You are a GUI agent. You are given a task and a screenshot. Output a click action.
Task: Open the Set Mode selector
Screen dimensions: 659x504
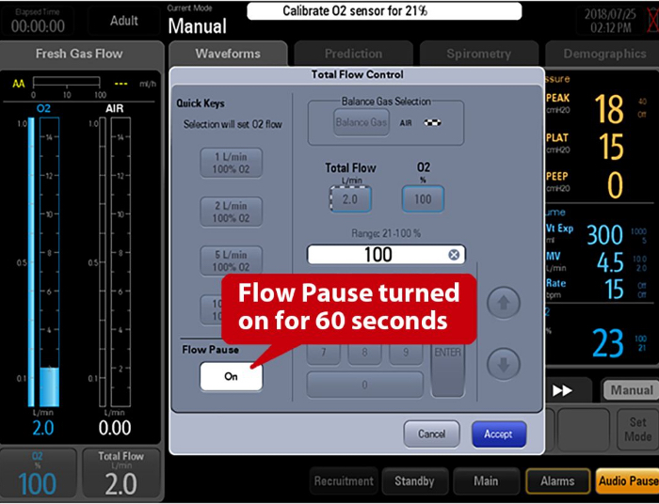[x=638, y=430]
